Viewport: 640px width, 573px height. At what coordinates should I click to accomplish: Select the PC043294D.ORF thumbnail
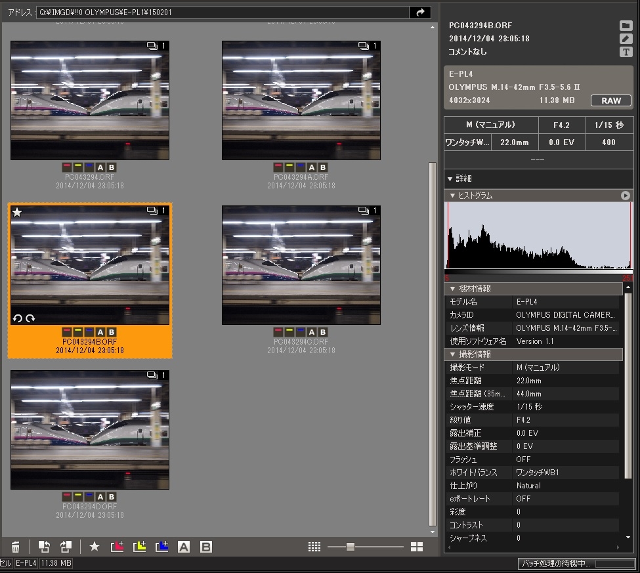(90, 430)
